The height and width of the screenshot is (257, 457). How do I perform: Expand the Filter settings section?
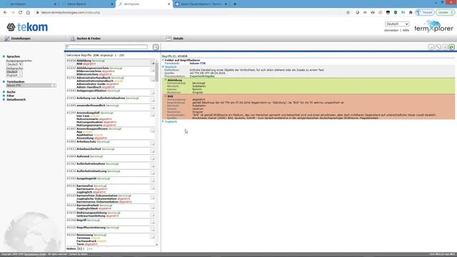(11, 96)
